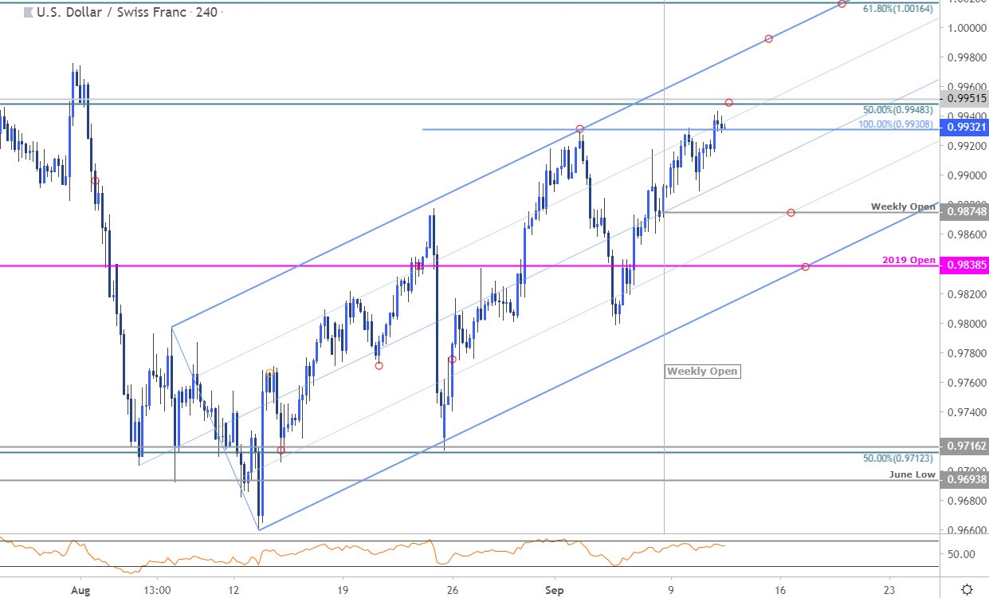Screen dimensions: 989x598
Task: Click the red circle marker near 1.00200
Action: (842, 5)
